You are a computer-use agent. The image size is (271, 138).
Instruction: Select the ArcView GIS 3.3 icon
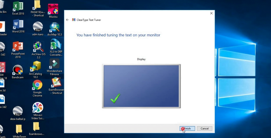point(39,50)
